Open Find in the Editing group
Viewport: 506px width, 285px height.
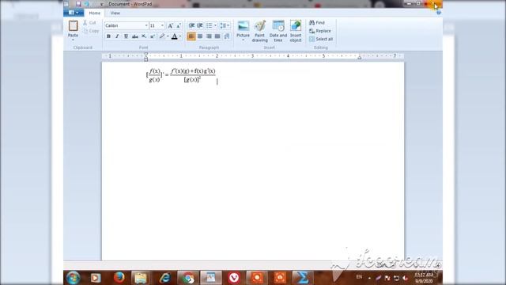tap(317, 23)
